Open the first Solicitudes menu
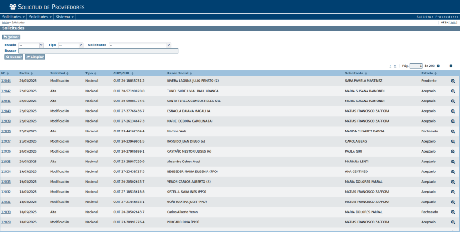The width and height of the screenshot is (460, 232). (13, 17)
